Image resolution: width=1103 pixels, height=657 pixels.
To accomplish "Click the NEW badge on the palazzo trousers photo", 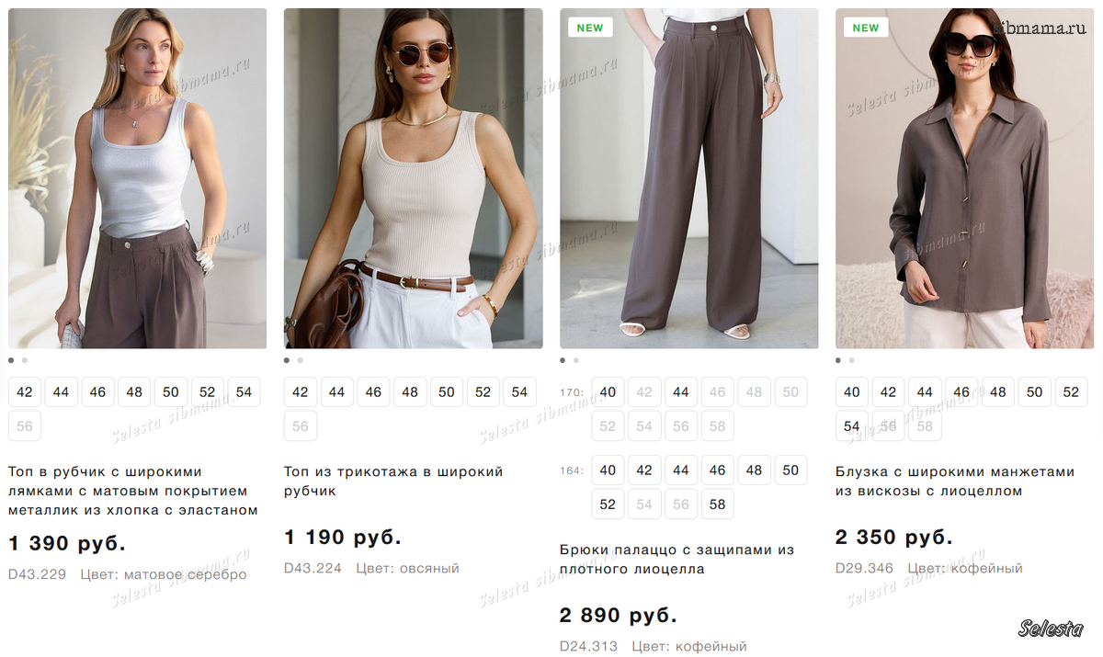I will pos(590,28).
